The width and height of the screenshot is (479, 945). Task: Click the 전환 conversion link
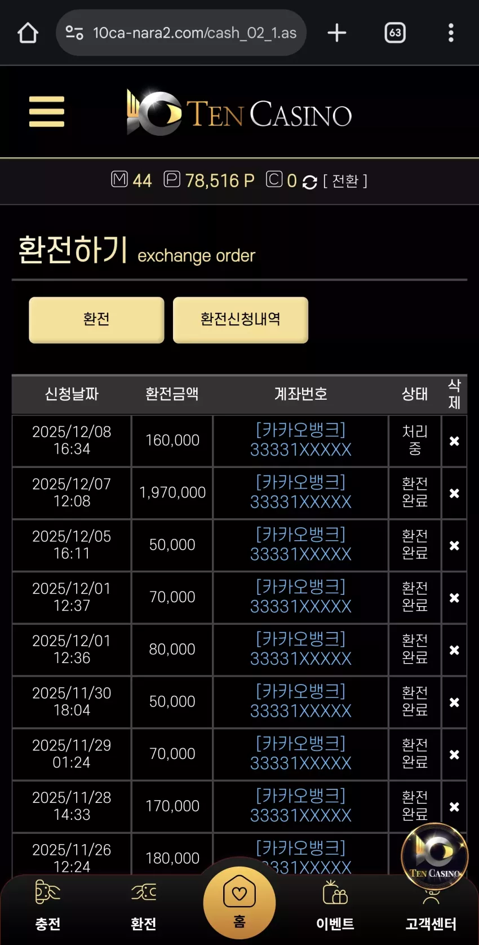(x=345, y=181)
